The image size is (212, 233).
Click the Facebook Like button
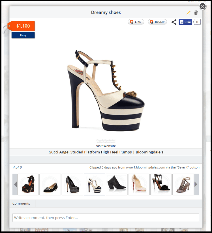point(185,22)
